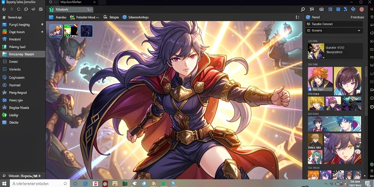Select the green-haired character tile

(315, 157)
